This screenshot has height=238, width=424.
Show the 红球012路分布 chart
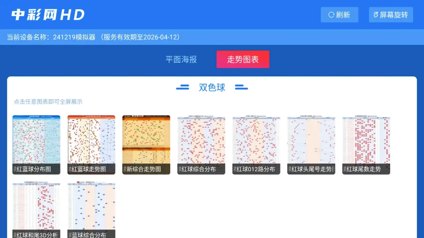(256, 145)
